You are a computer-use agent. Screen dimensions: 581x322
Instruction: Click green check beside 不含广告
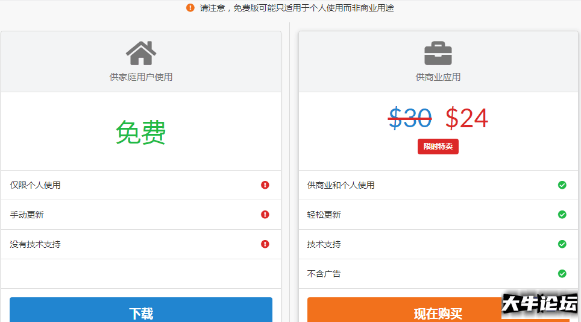(x=562, y=274)
